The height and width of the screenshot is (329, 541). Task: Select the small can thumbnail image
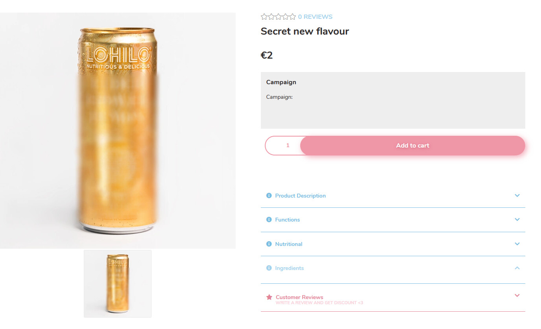coord(118,284)
